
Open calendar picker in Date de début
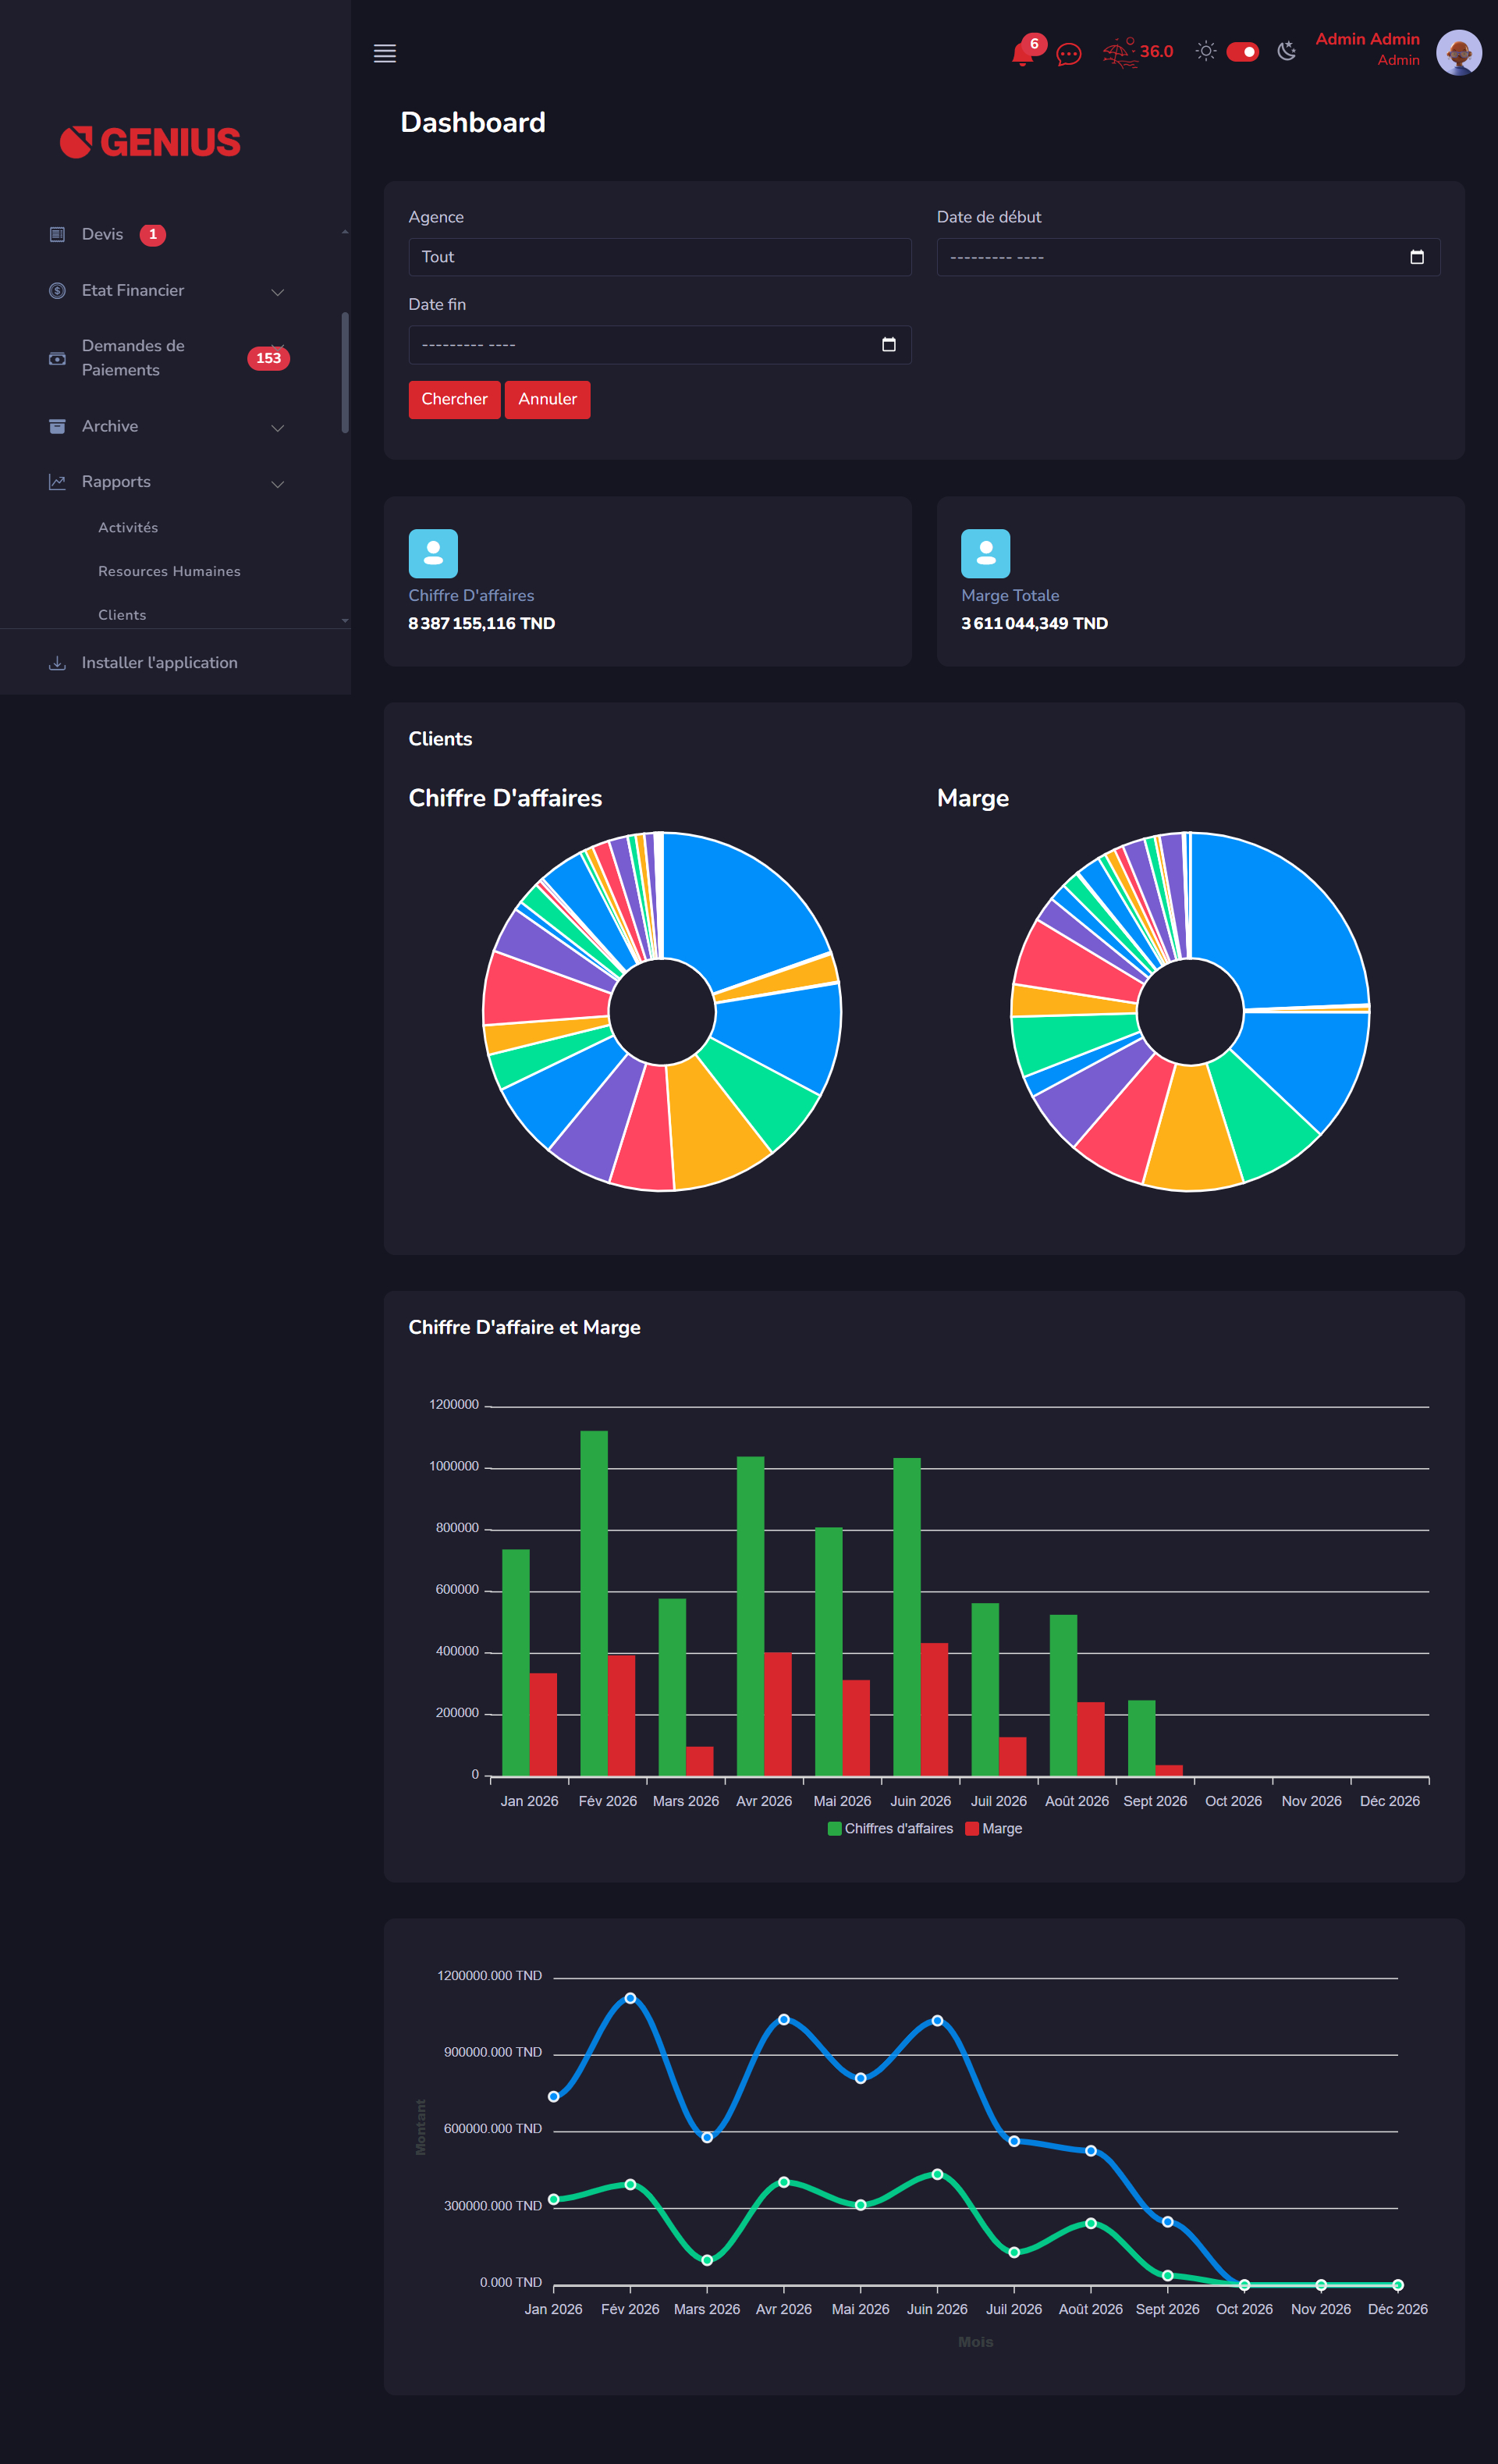tap(1416, 257)
